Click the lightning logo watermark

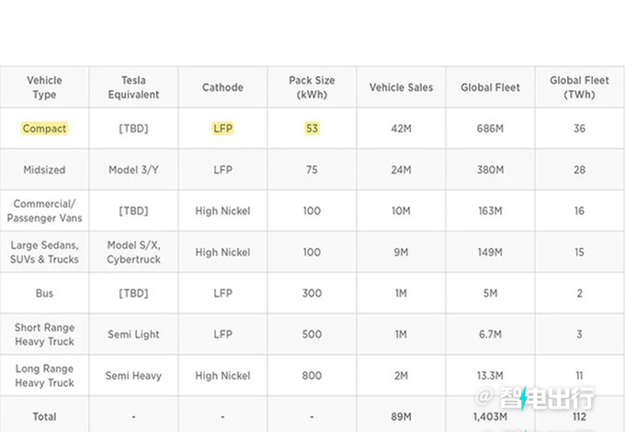click(x=525, y=399)
